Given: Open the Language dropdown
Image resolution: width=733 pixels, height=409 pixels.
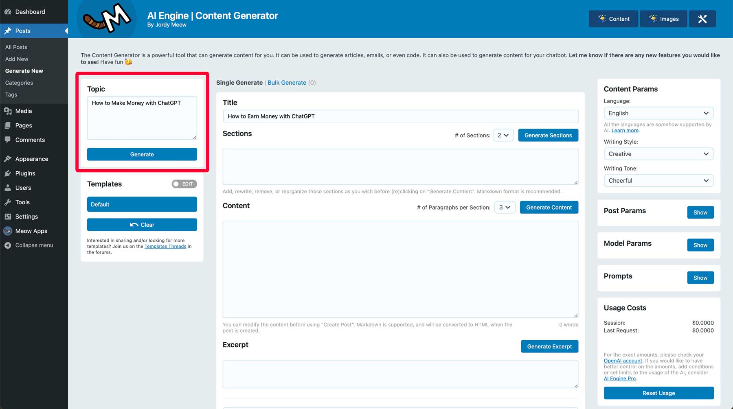Looking at the screenshot, I should coord(658,113).
